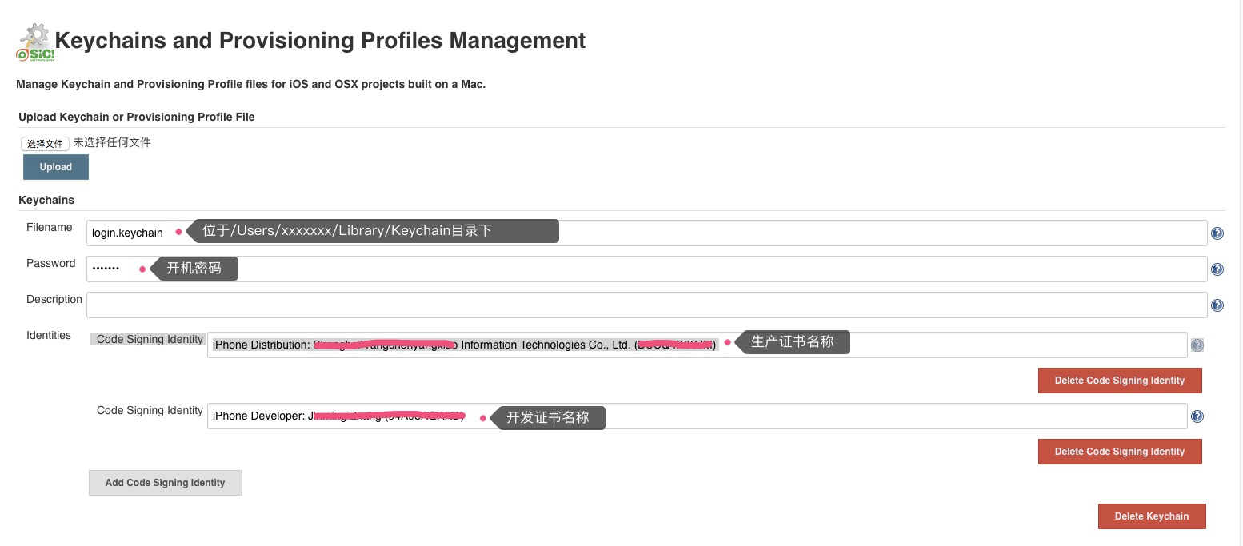1243x546 pixels.
Task: Click the Upload button
Action: click(x=56, y=167)
